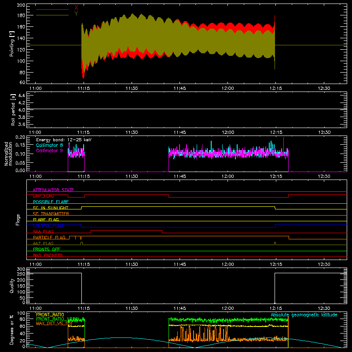
Task: Click the 300 tick on Quality axis
Action: click(x=21, y=269)
